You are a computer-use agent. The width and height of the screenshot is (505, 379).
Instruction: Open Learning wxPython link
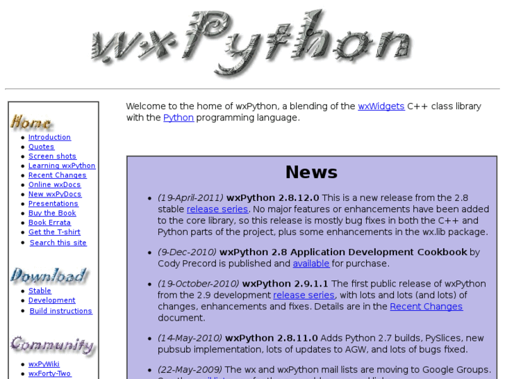pos(62,166)
